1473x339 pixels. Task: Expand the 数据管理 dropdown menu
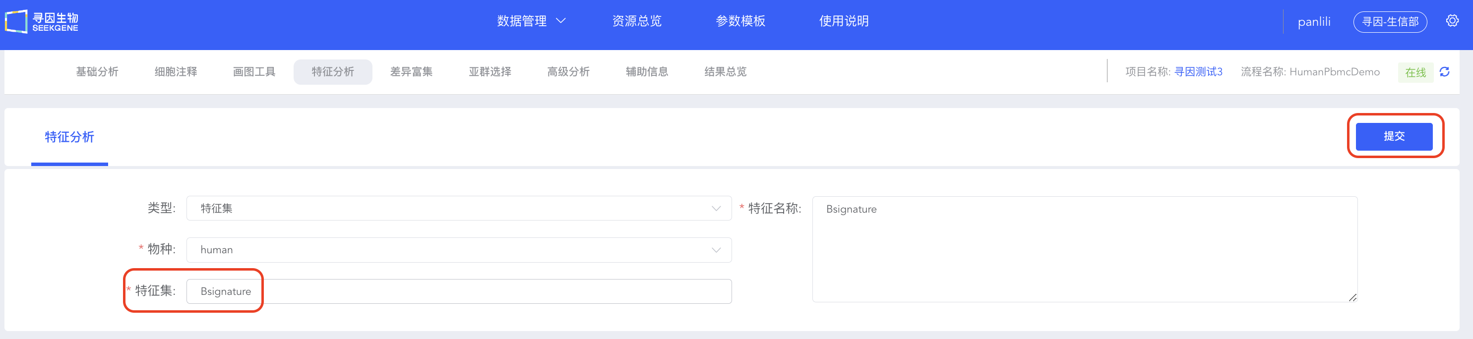click(x=531, y=21)
